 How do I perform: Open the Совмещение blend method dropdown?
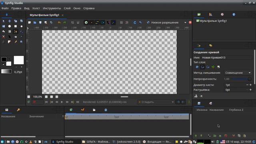point(238,73)
